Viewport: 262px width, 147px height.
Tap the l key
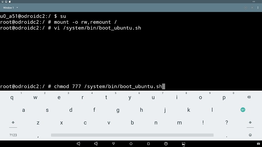212,110
